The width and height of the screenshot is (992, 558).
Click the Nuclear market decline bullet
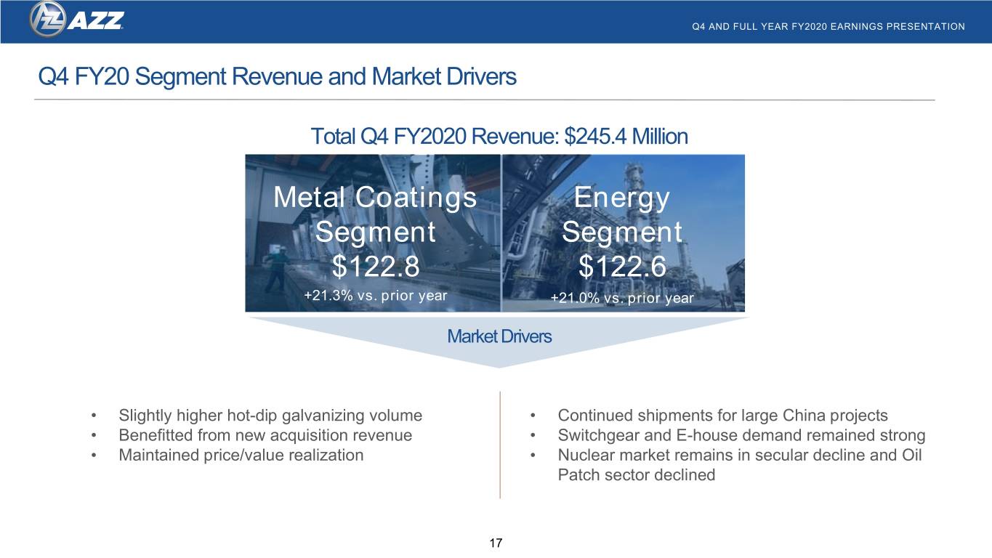(x=740, y=465)
